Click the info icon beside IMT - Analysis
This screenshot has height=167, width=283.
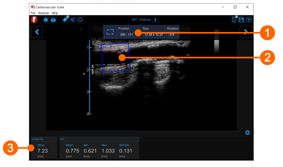pos(155,20)
